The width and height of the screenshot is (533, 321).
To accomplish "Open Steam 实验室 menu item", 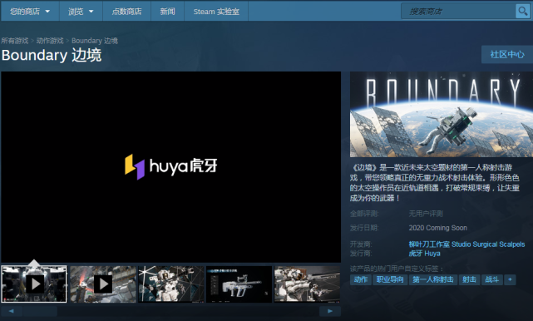I will [216, 11].
